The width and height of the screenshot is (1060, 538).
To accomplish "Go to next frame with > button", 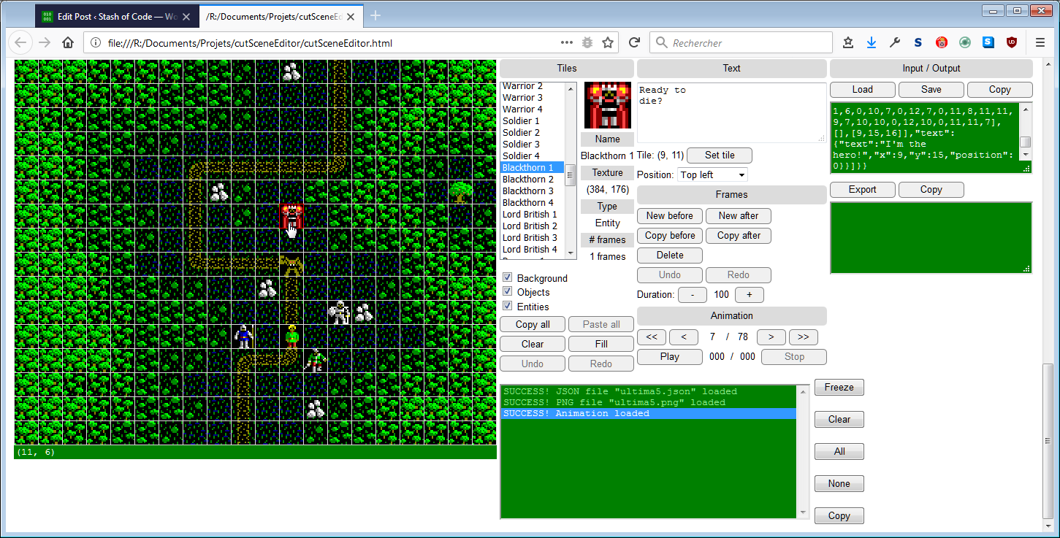I will 771,337.
